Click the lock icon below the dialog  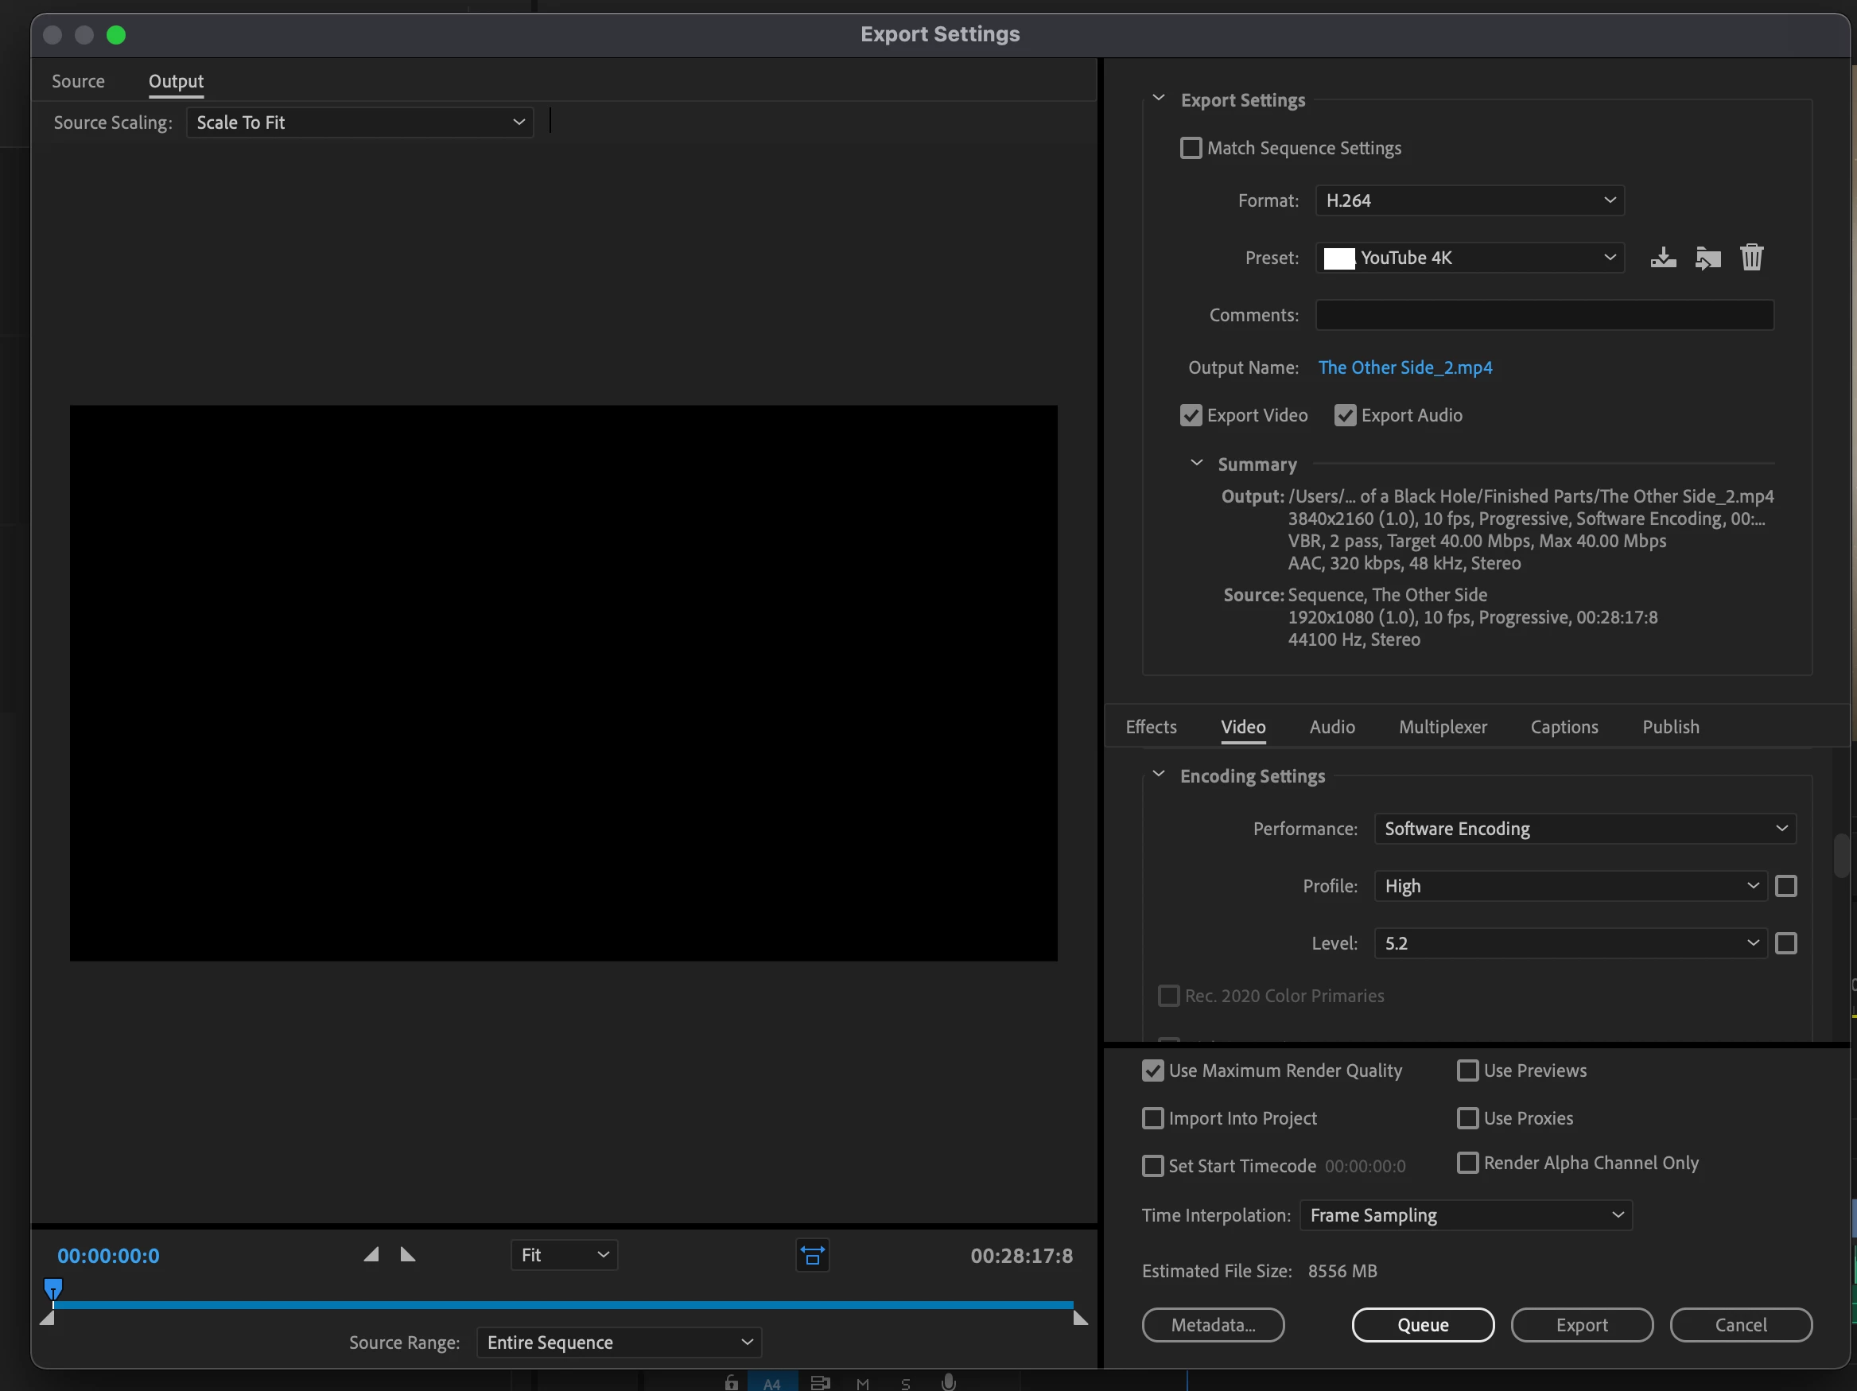tap(731, 1381)
